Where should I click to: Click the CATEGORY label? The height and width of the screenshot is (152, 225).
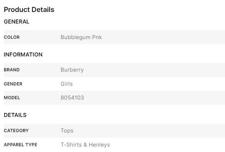pyautogui.click(x=16, y=131)
